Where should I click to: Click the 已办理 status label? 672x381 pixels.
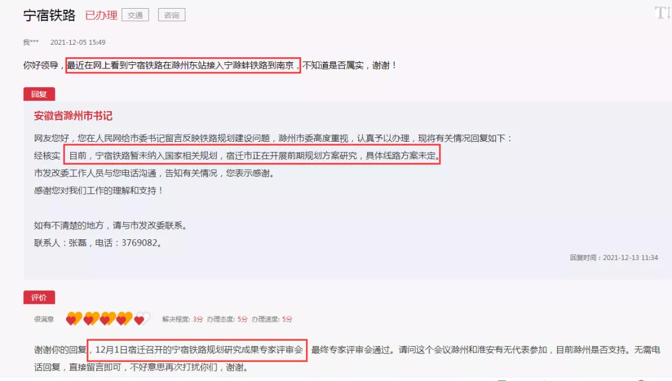(101, 16)
